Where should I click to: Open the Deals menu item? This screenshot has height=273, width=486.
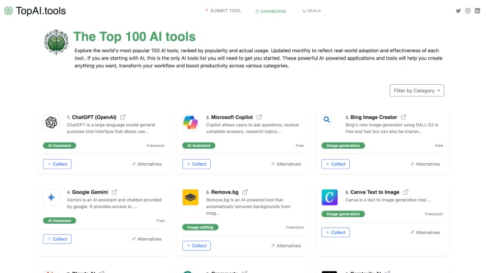[311, 11]
